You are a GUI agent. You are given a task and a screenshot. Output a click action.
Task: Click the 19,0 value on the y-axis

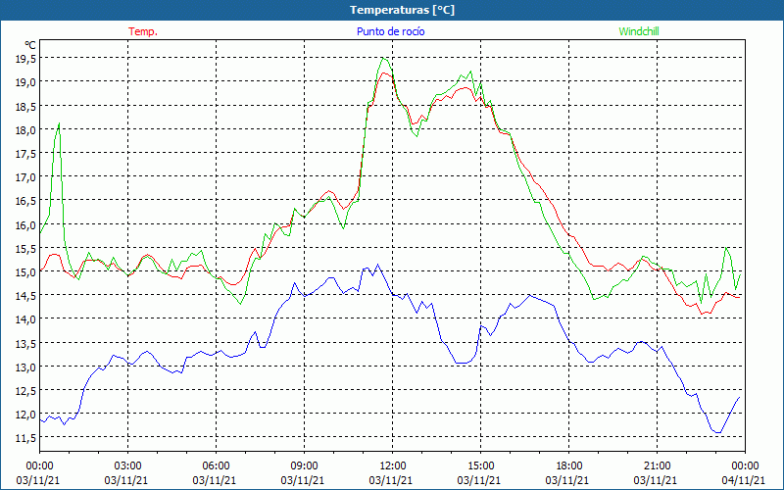click(x=25, y=82)
